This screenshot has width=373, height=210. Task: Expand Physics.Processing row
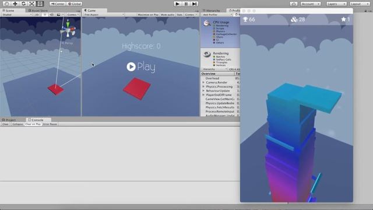203,87
